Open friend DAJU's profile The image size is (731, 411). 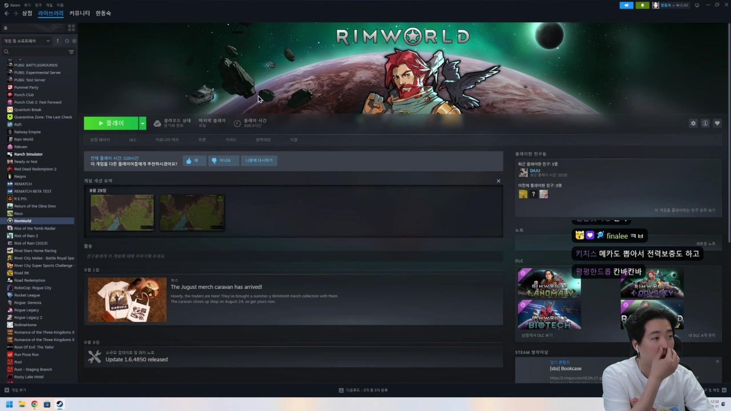point(535,171)
